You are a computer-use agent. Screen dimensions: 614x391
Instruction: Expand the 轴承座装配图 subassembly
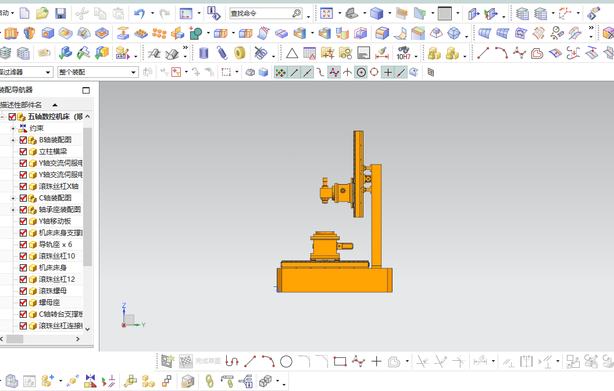[13, 210]
